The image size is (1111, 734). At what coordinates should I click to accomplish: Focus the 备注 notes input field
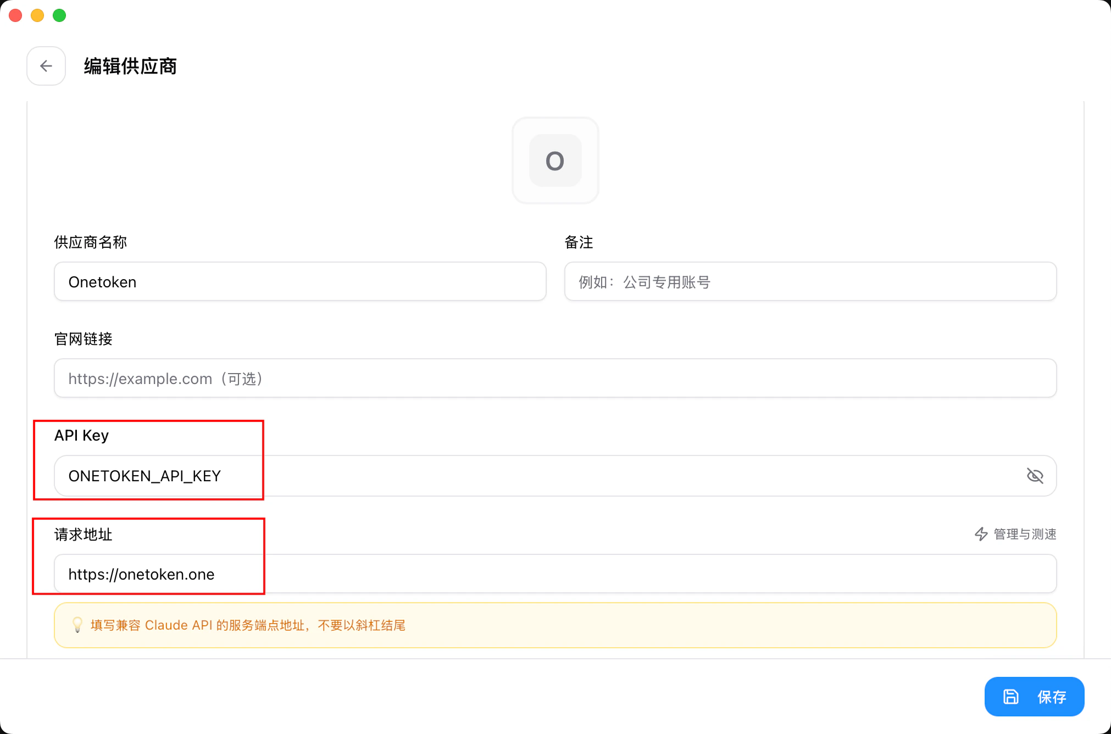coord(810,282)
